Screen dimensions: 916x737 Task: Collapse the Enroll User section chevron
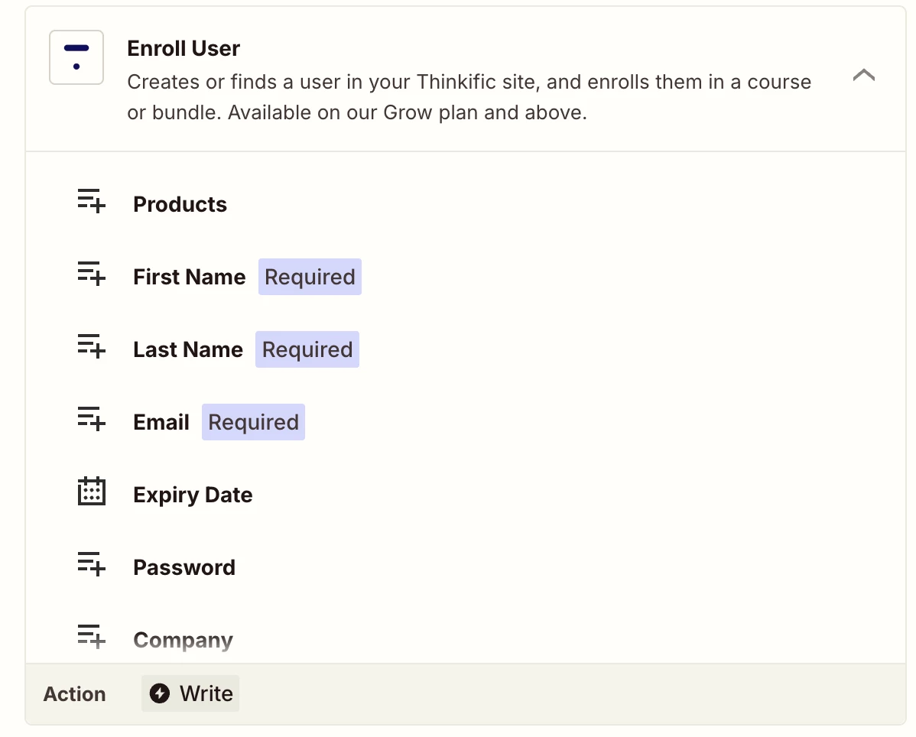pos(863,75)
